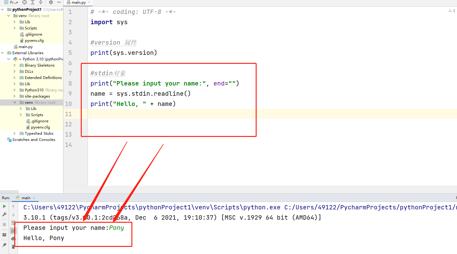Click the #stdin comment line
The image size is (457, 254).
(x=108, y=73)
